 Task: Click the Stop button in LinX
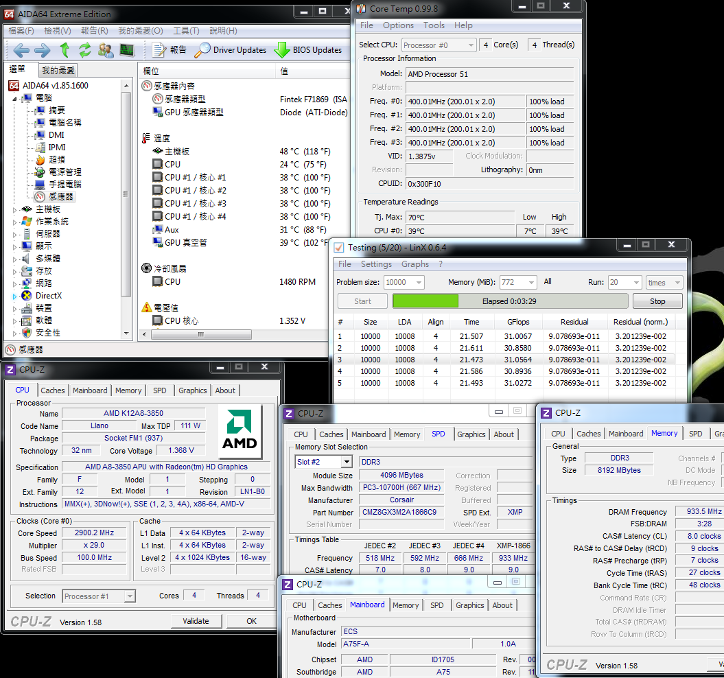657,301
